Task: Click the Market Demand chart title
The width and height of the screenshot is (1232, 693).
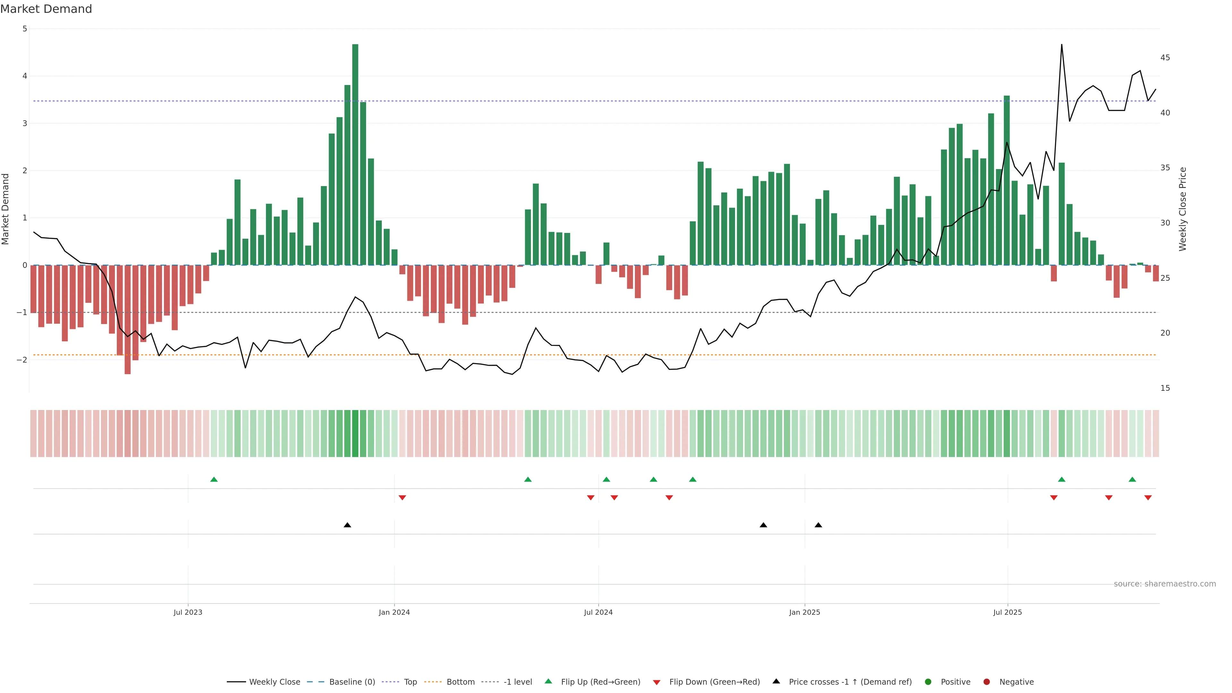Action: coord(46,9)
